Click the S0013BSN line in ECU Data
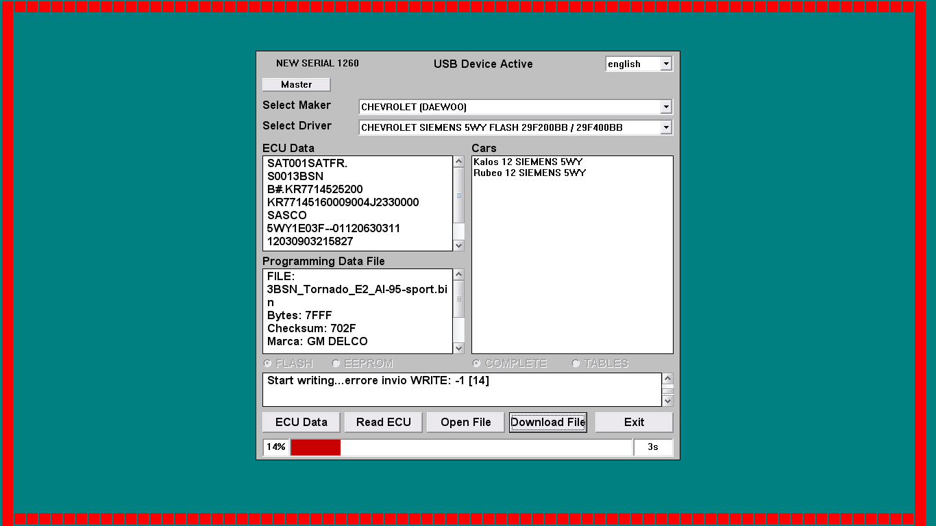Image resolution: width=936 pixels, height=526 pixels. tap(295, 177)
